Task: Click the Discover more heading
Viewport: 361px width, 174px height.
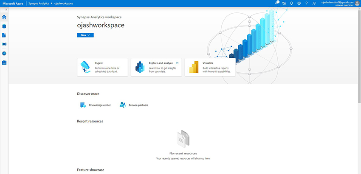Action: point(88,94)
